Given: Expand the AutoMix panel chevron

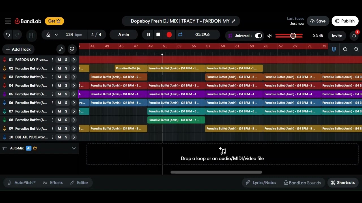Looking at the screenshot, I should [x=74, y=148].
